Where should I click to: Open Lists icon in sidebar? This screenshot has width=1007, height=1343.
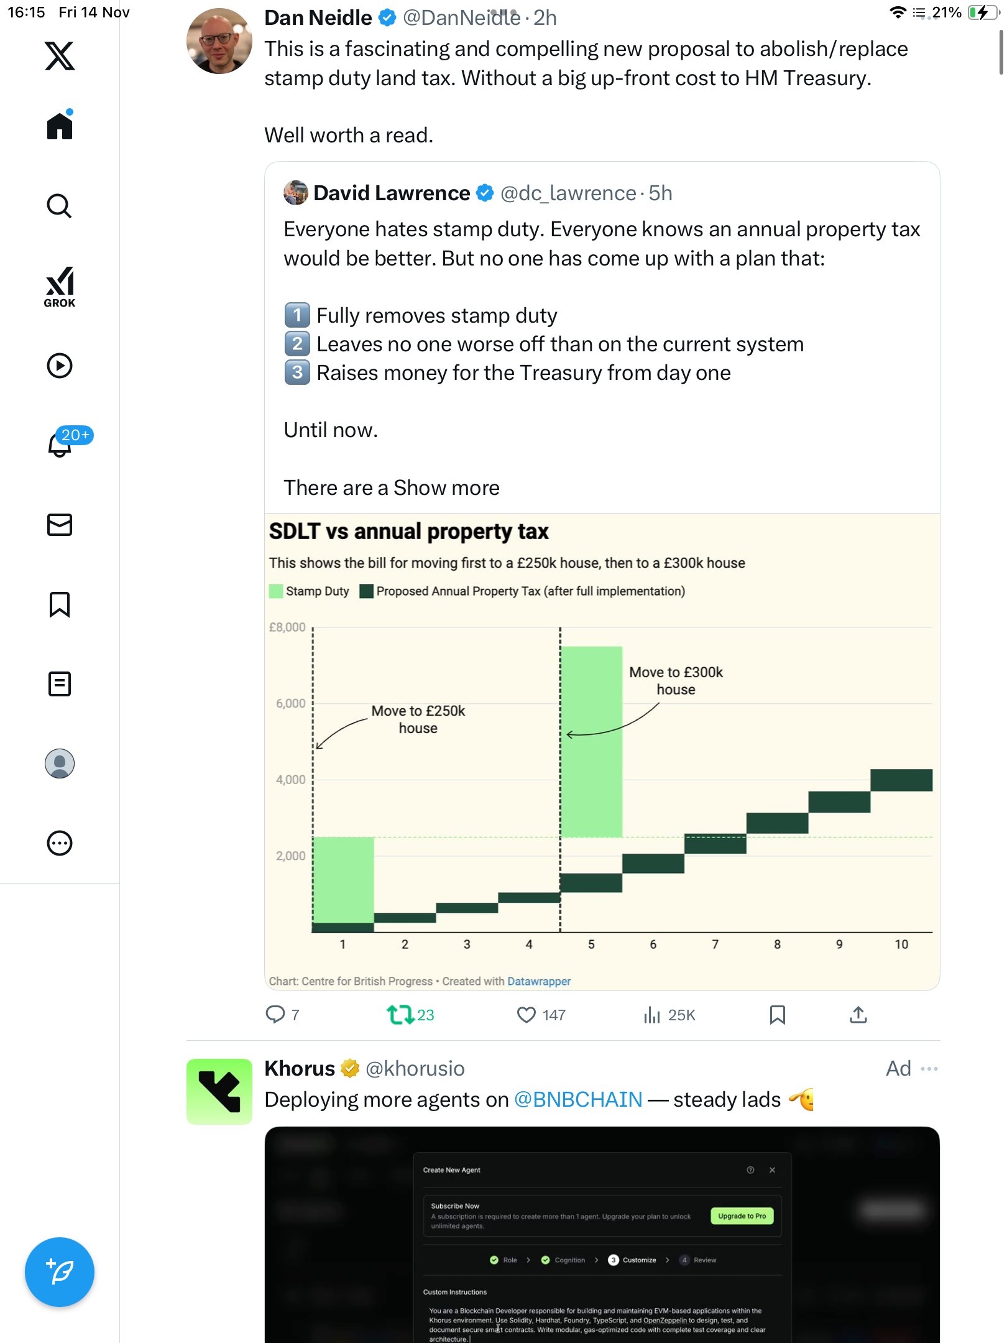[x=60, y=684]
